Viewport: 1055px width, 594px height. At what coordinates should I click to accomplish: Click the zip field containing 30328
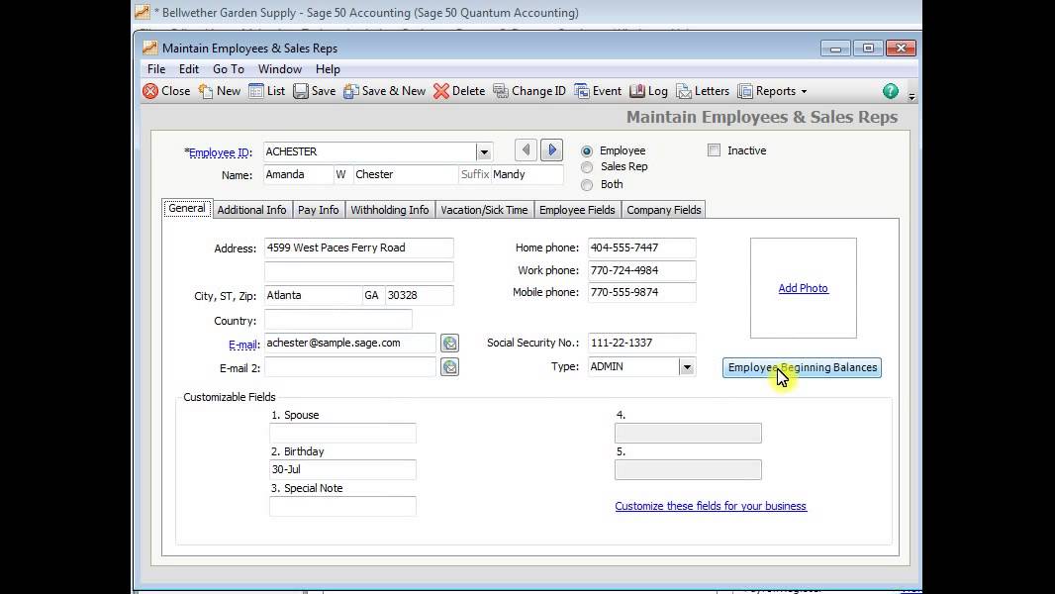pos(420,295)
